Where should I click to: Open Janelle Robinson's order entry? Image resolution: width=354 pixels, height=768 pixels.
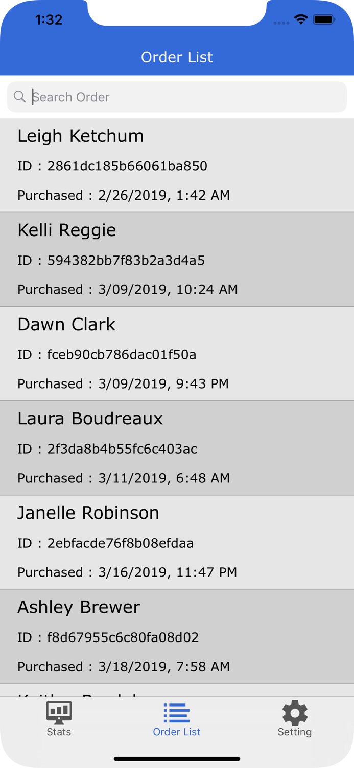tap(177, 542)
